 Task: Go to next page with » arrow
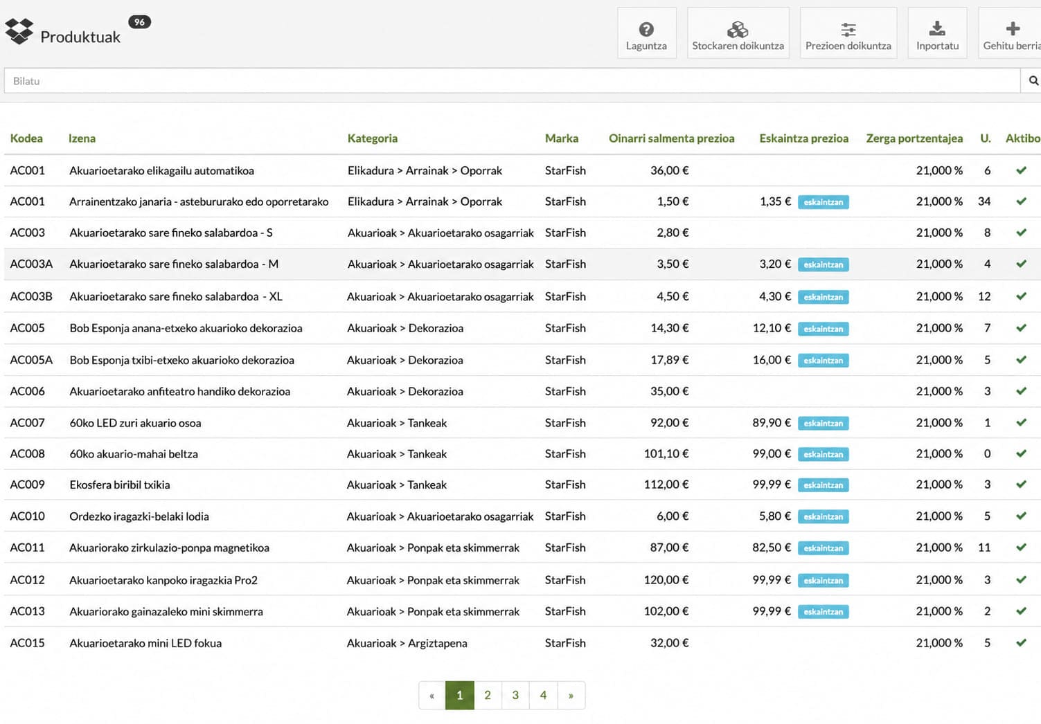point(571,696)
